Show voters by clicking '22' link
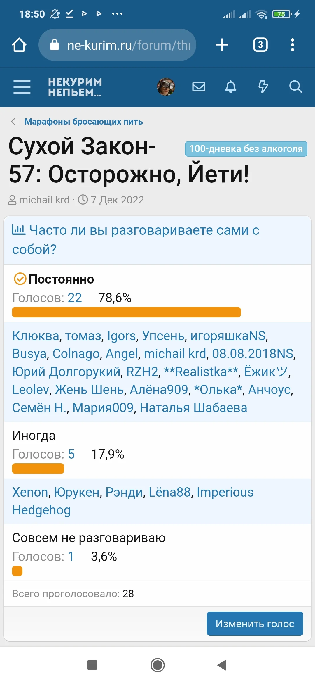 (x=74, y=298)
